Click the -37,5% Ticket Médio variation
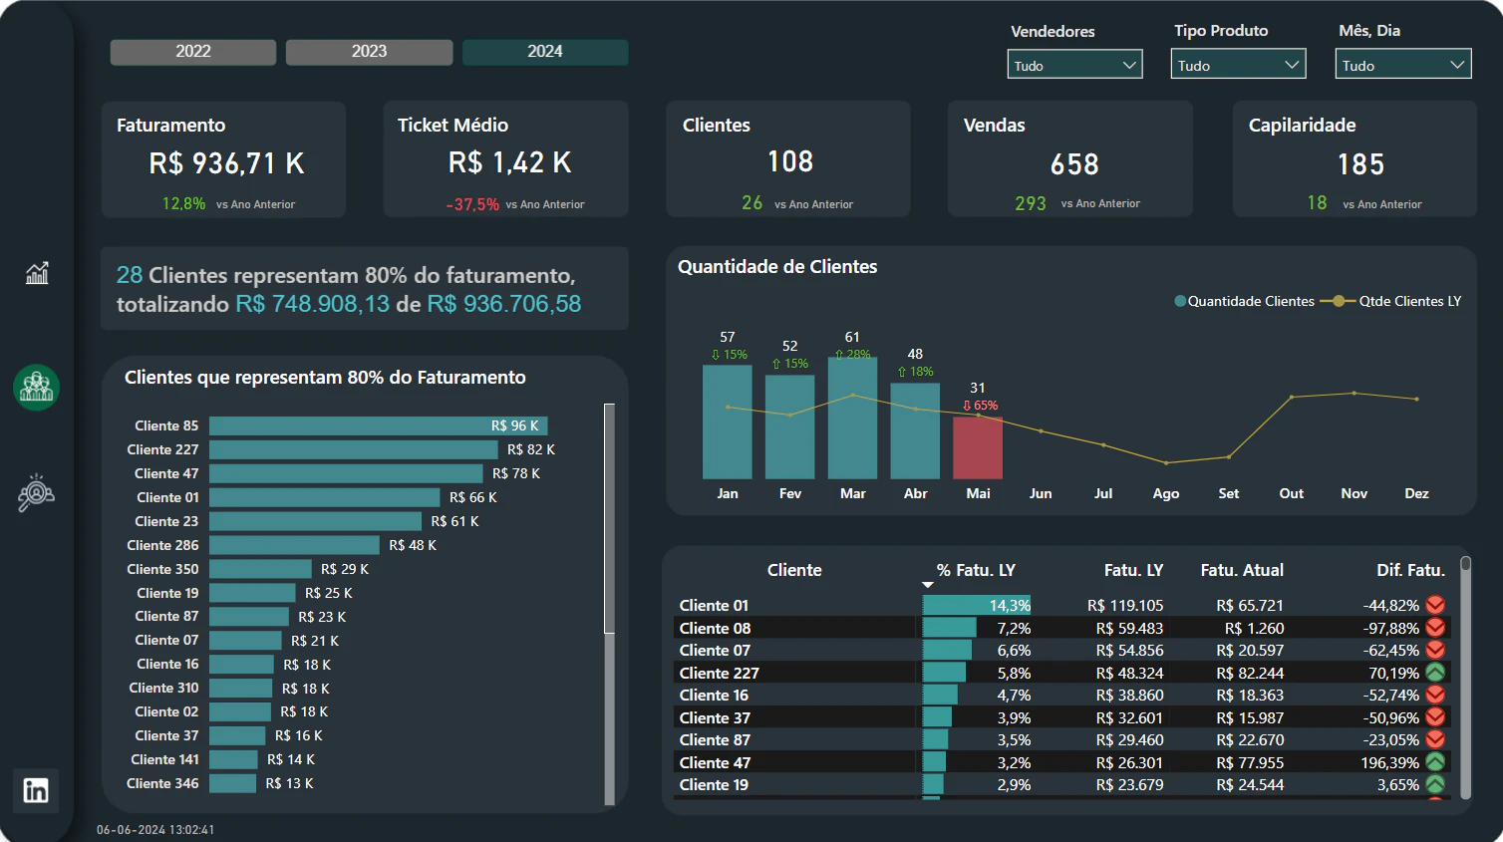 tap(472, 204)
